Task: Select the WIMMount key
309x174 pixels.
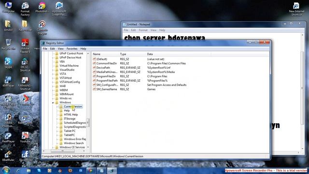Action: pos(67,94)
